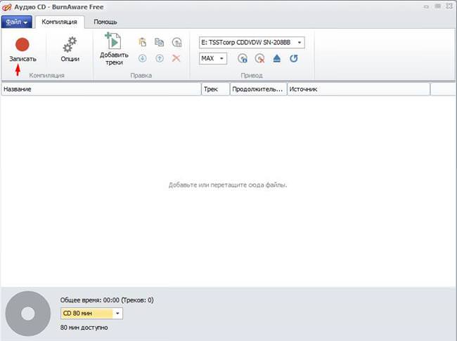Switch to the Помощь tab
The height and width of the screenshot is (341, 457).
[x=105, y=22]
